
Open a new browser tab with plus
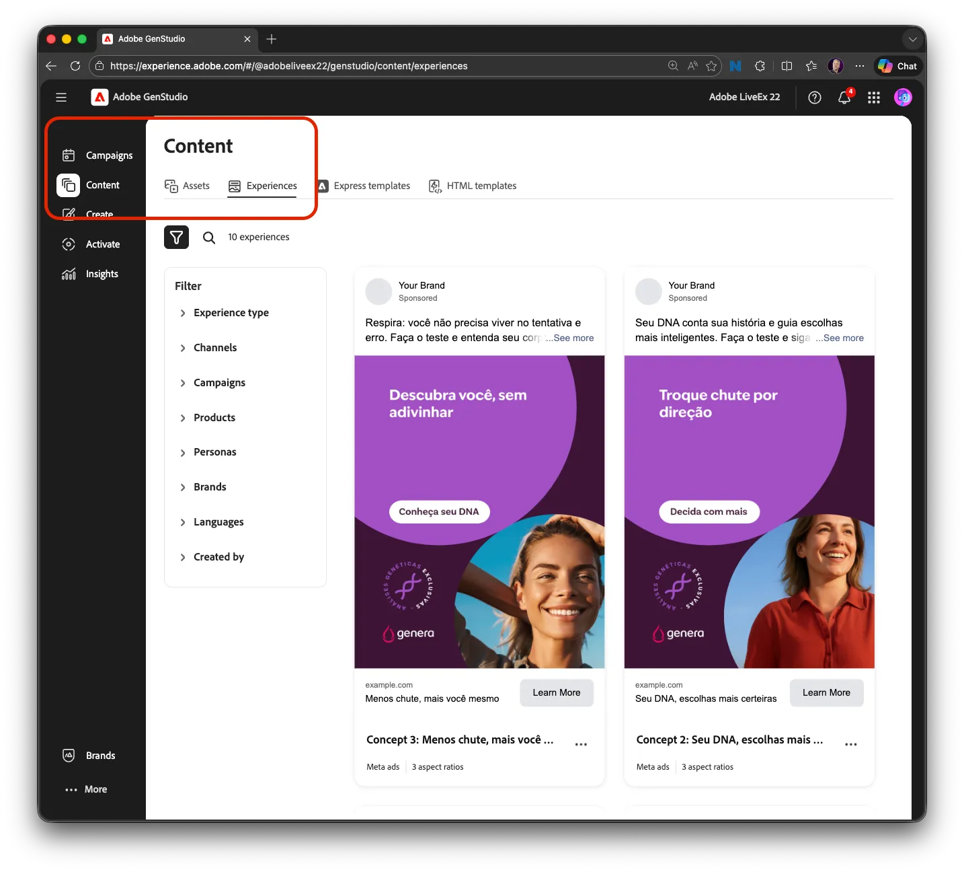pos(272,39)
